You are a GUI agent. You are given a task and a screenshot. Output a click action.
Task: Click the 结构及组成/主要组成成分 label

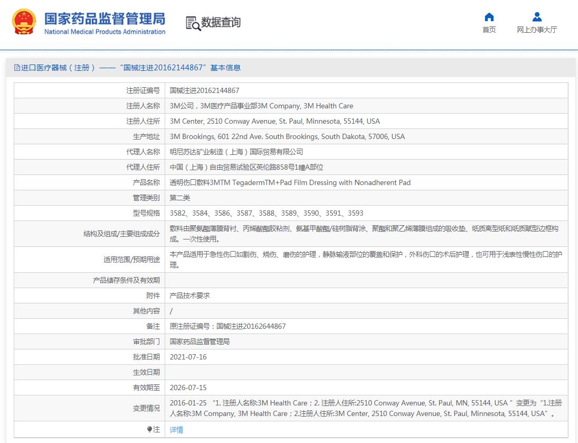point(121,234)
